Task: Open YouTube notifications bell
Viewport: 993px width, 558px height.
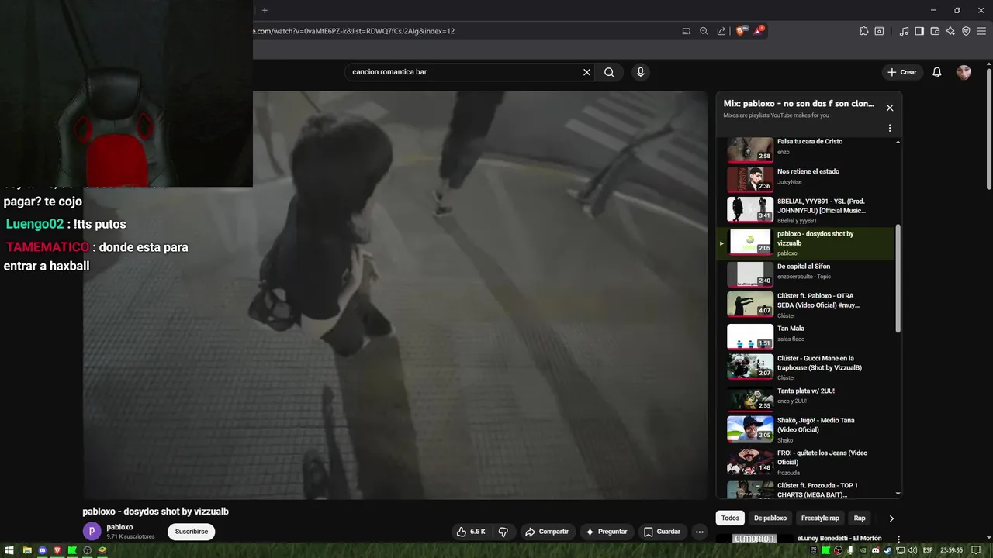Action: point(936,72)
